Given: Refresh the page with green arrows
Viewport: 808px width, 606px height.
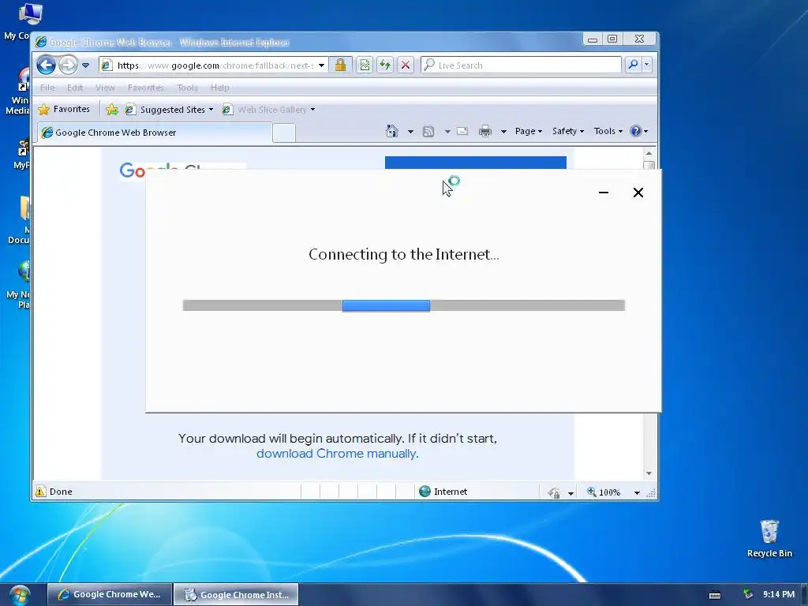Looking at the screenshot, I should tap(385, 65).
